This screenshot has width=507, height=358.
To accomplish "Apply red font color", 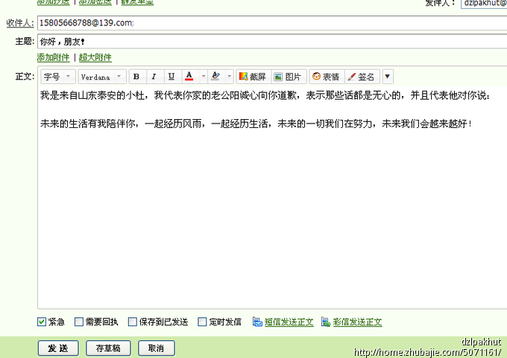I will click(x=189, y=77).
